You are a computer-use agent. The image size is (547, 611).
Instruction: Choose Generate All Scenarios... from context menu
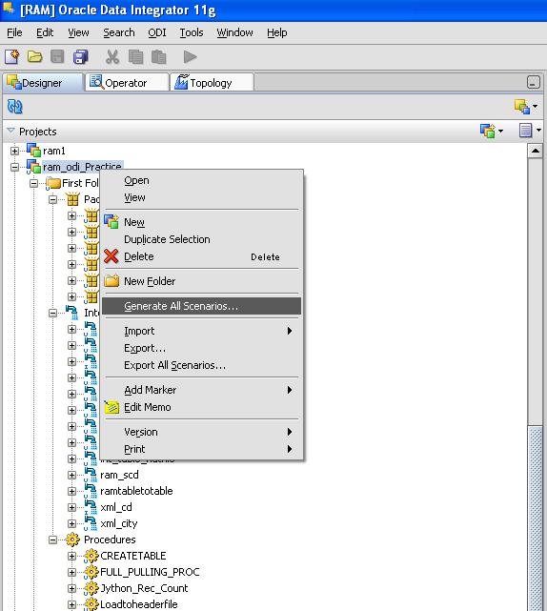(x=201, y=306)
